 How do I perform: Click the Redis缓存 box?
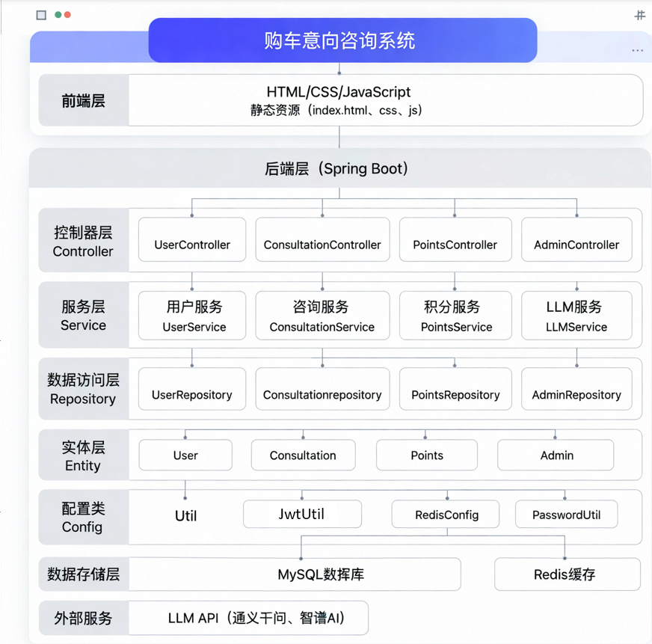[x=568, y=574]
